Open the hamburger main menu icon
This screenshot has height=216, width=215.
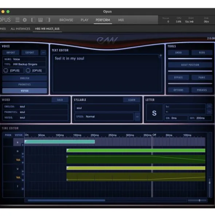click(17, 20)
